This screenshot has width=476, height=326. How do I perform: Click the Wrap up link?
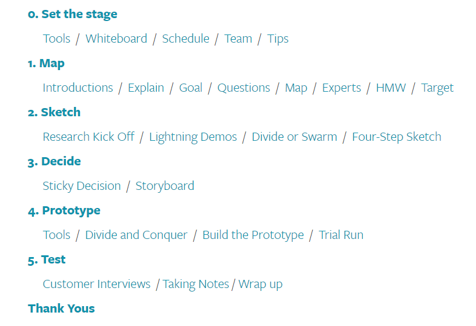pyautogui.click(x=260, y=284)
